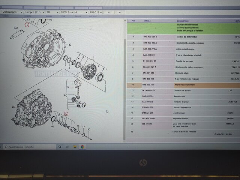Click the DESCRIPTION column header
This screenshot has width=240, height=180.
coord(183,21)
